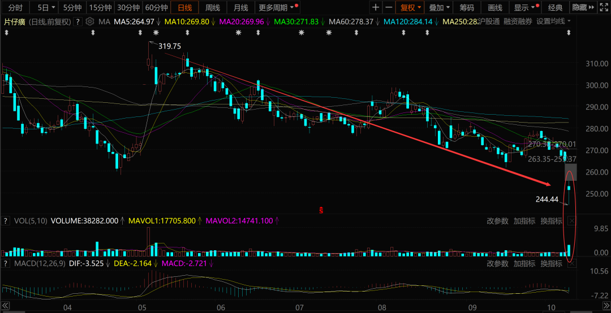
Task: Click 改参数 in the MACD panel
Action: (x=498, y=263)
